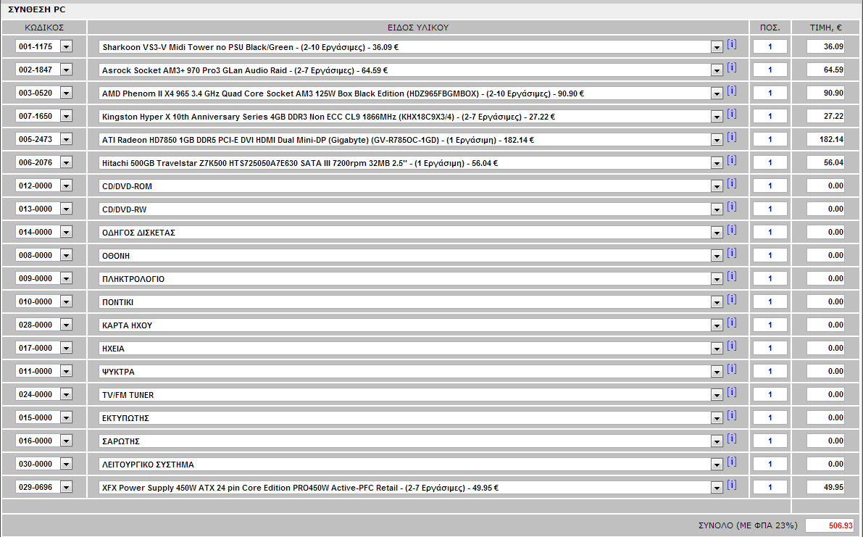
Task: Click quantity field for ΠΟΝΤΙΚΙ row
Action: [x=770, y=301]
